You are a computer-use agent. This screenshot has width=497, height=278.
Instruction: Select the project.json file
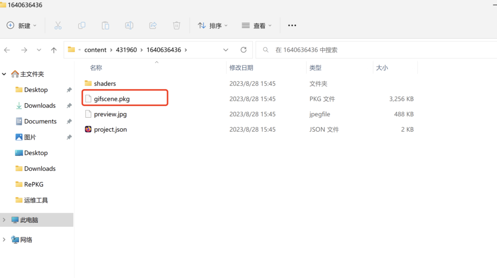[110, 130]
